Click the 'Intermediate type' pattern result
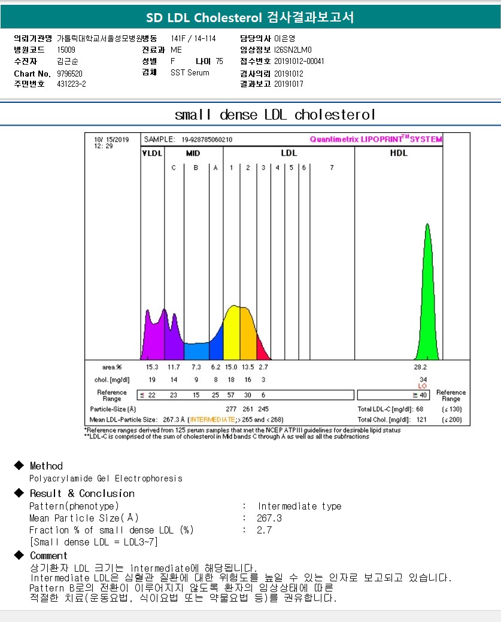 (299, 506)
